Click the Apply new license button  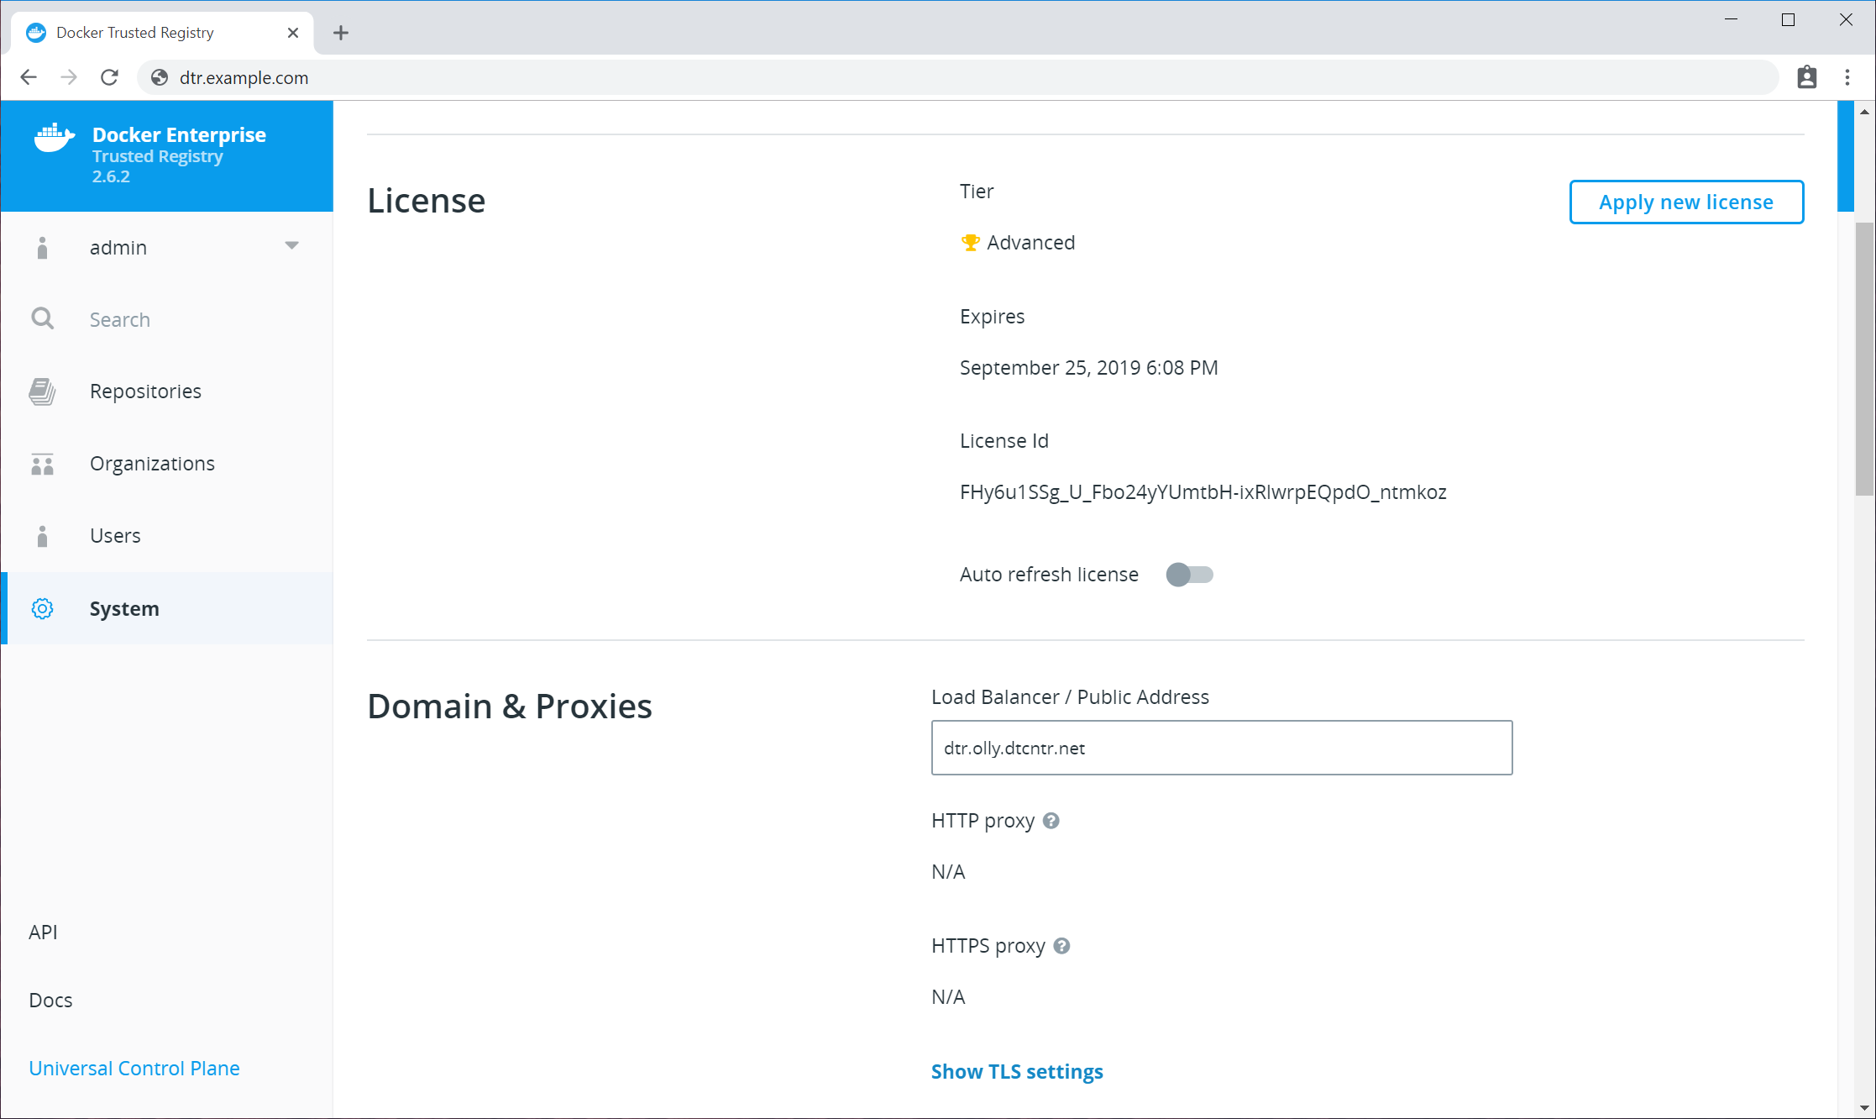point(1685,202)
